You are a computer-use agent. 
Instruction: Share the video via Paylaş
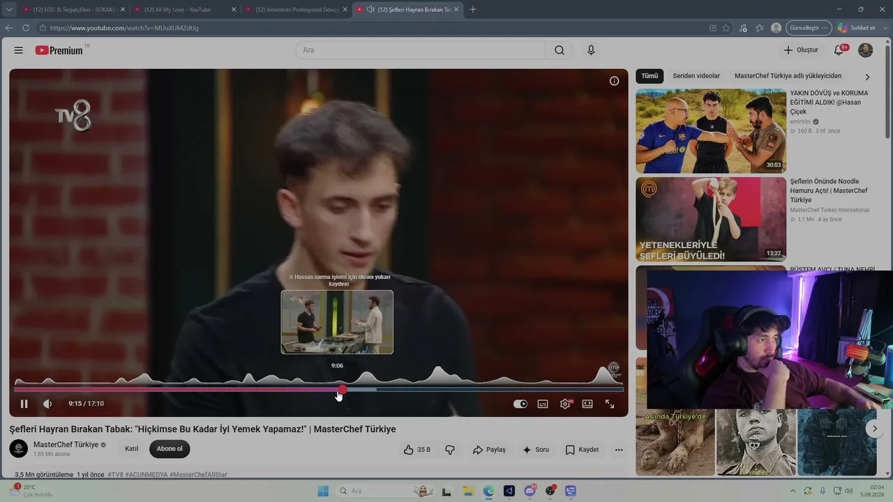[489, 450]
